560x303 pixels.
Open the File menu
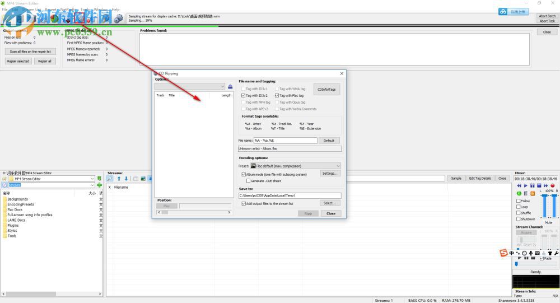click(4, 10)
